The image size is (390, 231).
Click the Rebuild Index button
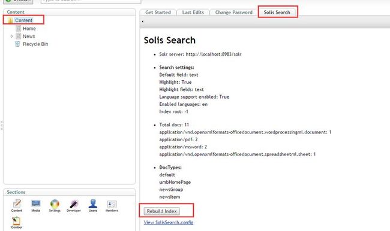tap(161, 211)
